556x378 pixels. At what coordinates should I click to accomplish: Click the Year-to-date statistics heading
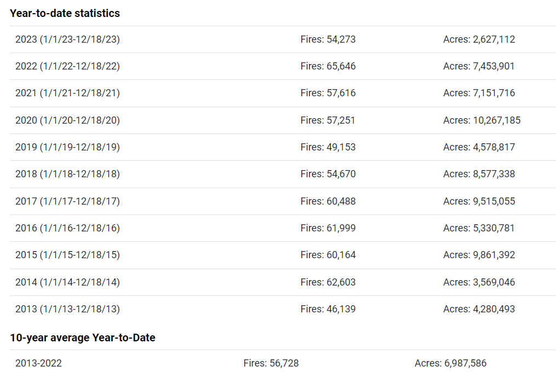[65, 14]
